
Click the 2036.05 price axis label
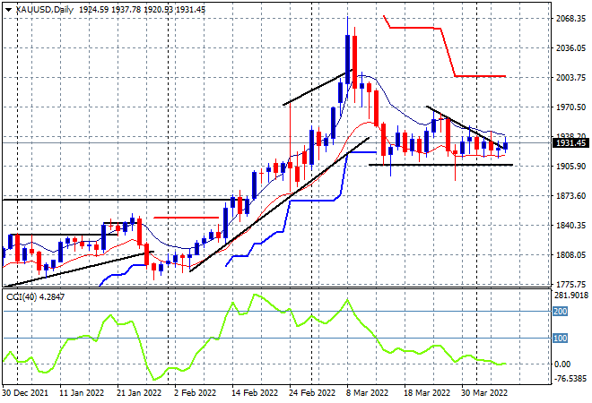pos(570,47)
